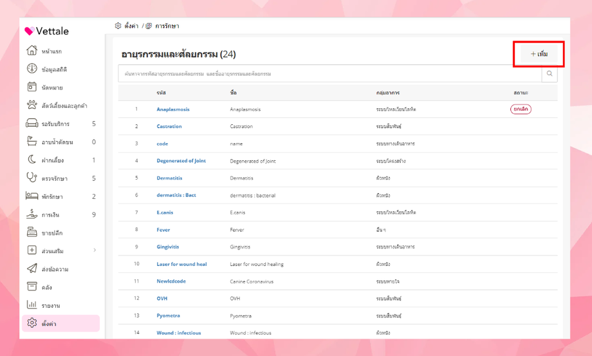
Task: Open the Degenerated of Joint link
Action: 181,161
